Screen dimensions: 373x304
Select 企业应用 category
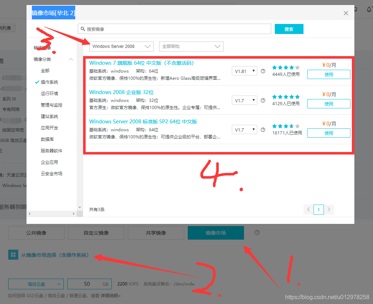tap(49, 162)
